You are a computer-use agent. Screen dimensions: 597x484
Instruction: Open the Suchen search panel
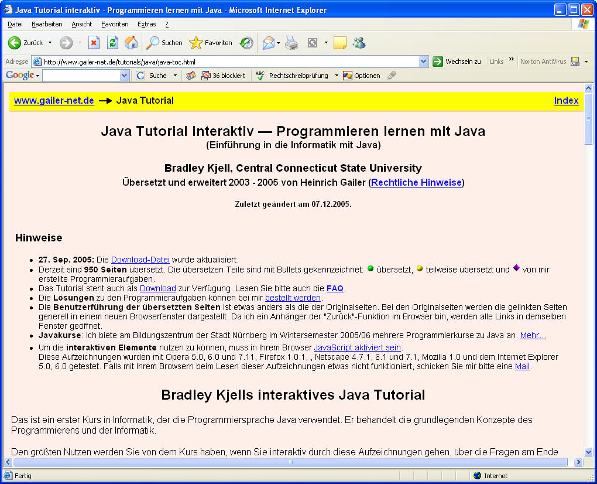164,43
